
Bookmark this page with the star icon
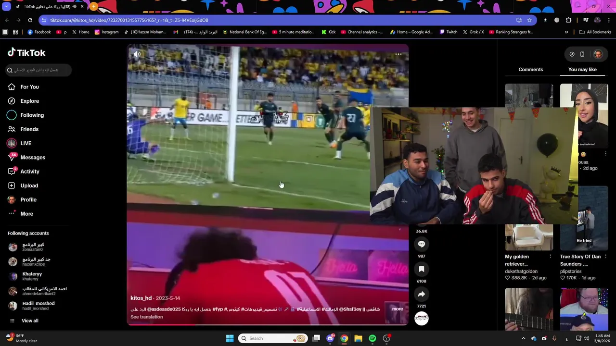click(x=529, y=20)
